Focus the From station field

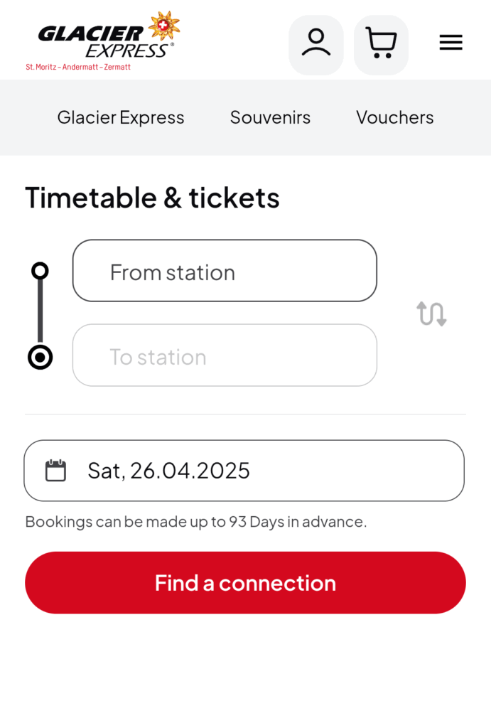click(225, 271)
